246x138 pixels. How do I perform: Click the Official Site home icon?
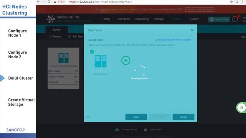145,130
